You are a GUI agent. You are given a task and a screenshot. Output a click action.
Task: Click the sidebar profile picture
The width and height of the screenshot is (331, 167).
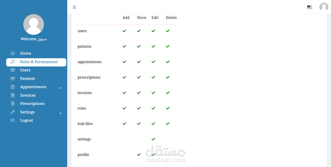coord(34,24)
